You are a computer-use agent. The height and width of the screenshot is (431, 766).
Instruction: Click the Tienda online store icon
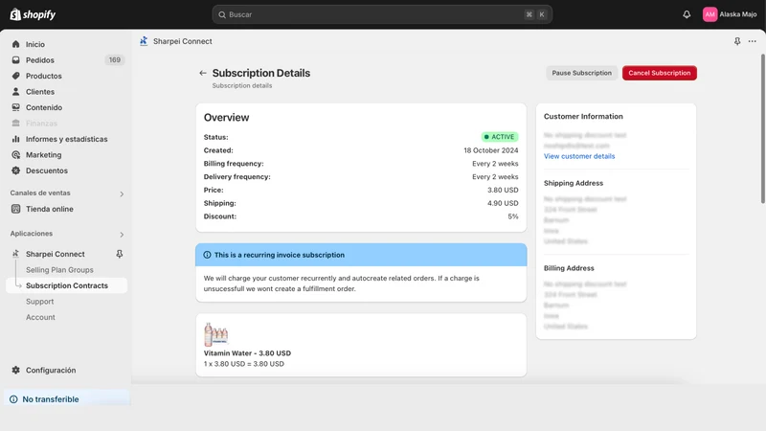pyautogui.click(x=15, y=209)
